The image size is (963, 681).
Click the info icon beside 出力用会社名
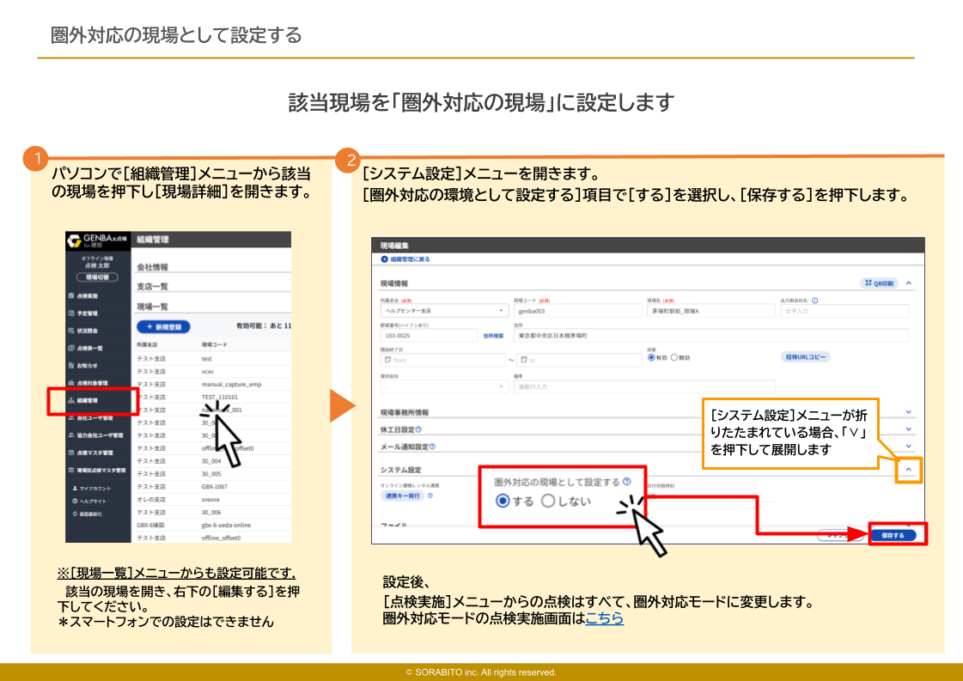pyautogui.click(x=814, y=301)
